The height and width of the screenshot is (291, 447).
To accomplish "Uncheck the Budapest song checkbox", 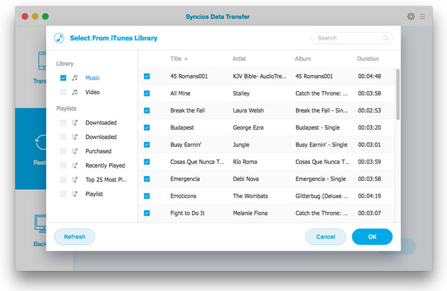I will (147, 127).
